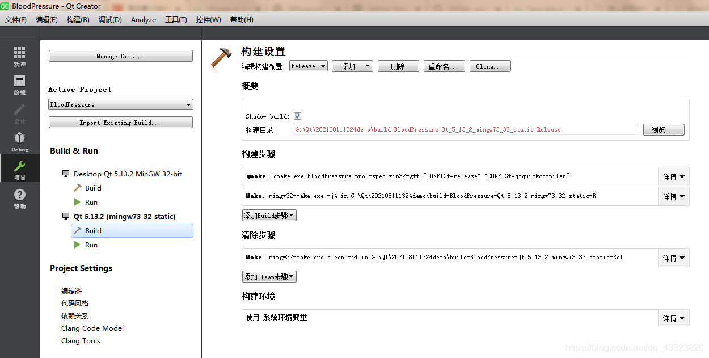
Task: Select the Desktop Qt 5.13.2 MinGW 32-bit kit
Action: (128, 174)
